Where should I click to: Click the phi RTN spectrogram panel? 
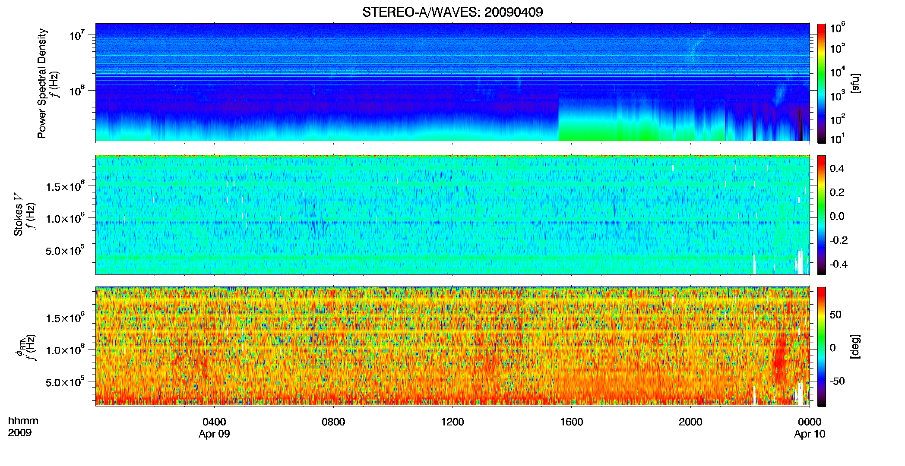point(452,346)
